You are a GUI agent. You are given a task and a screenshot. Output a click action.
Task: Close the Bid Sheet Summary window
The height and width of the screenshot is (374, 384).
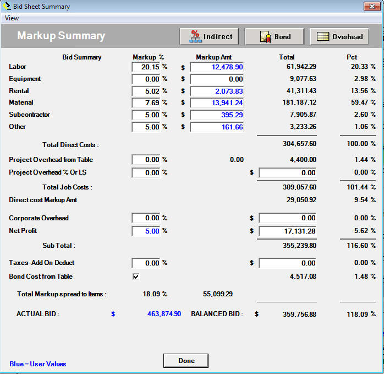[x=372, y=6]
